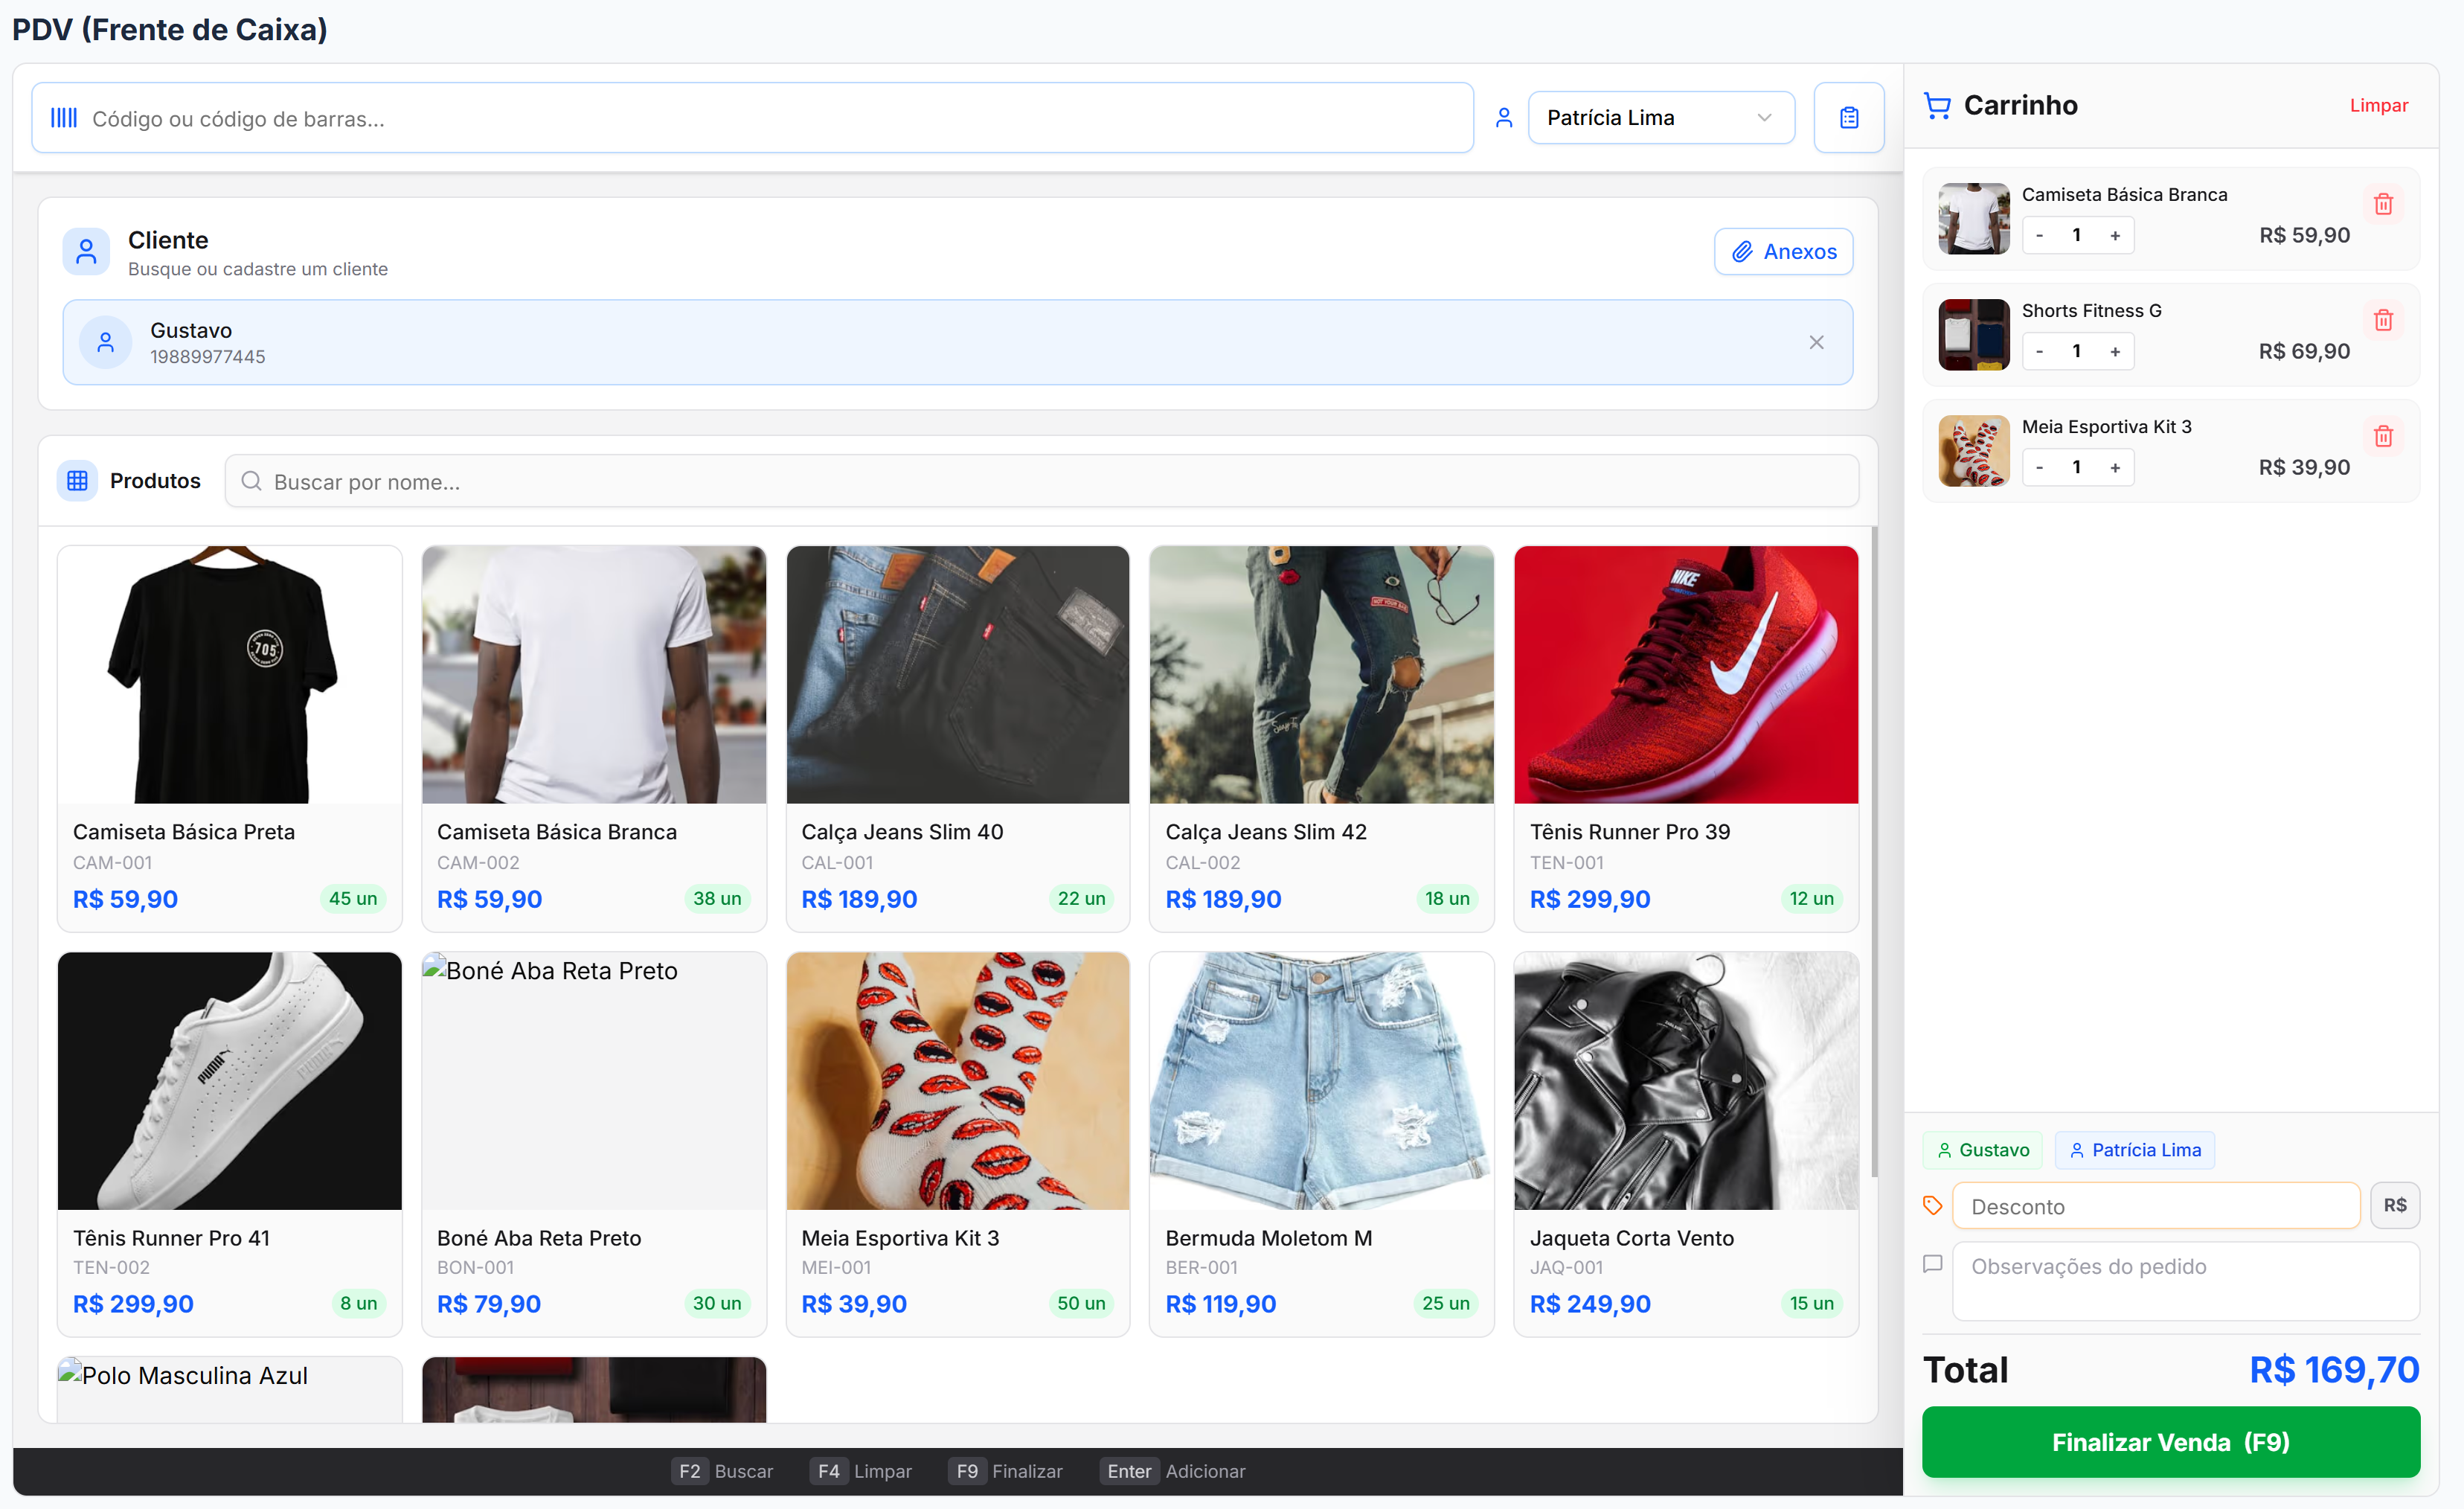This screenshot has height=1509, width=2464.
Task: Click the products grid icon
Action: (x=77, y=481)
